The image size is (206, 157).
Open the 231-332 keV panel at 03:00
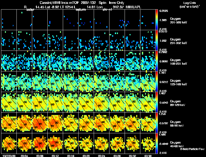(x=9, y=40)
